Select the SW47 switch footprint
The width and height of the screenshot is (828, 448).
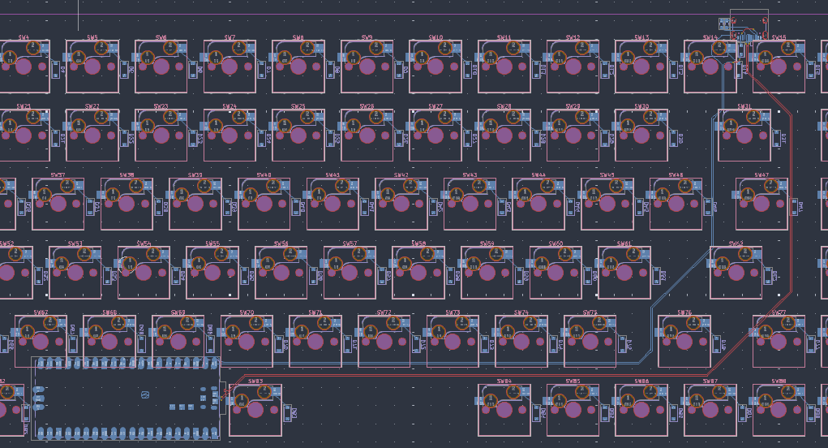(x=762, y=204)
